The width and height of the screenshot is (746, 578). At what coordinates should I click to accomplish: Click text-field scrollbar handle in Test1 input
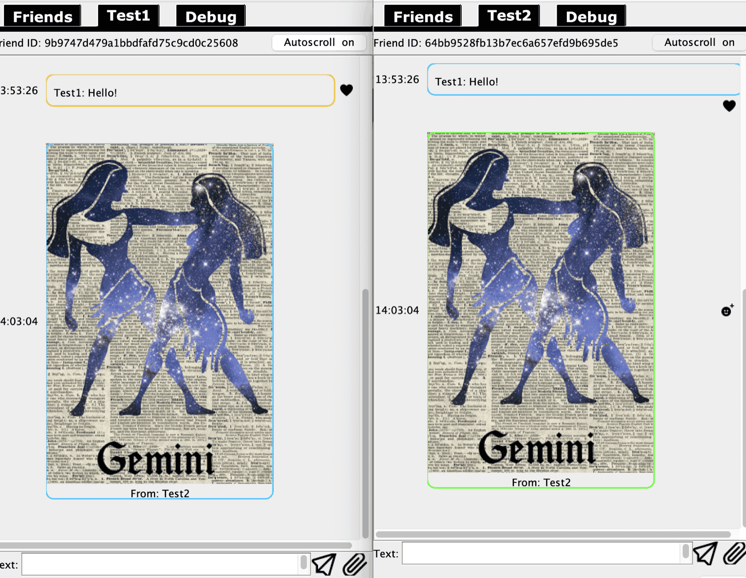[304, 562]
